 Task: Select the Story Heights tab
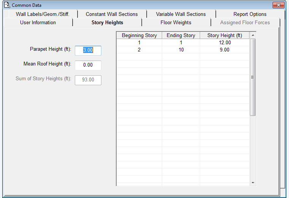pos(107,22)
